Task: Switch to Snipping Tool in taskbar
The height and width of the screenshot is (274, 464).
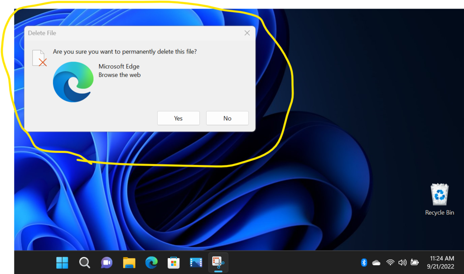Action: tap(218, 263)
